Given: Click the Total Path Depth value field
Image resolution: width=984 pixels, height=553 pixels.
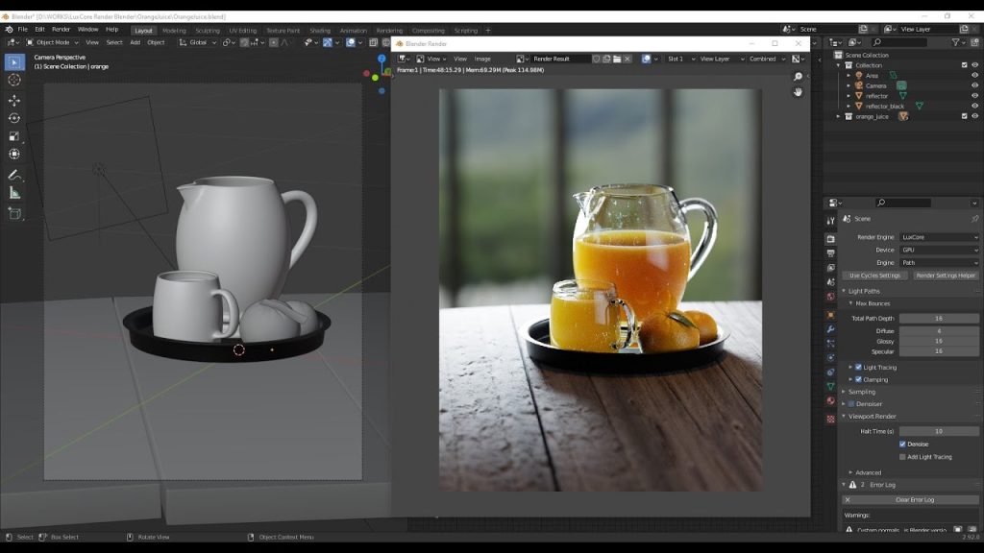Looking at the screenshot, I should click(x=939, y=319).
